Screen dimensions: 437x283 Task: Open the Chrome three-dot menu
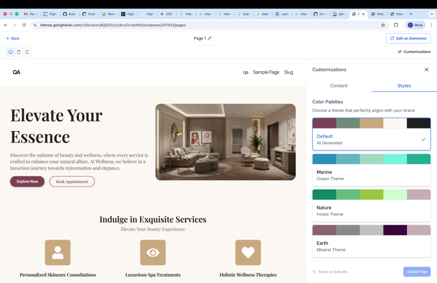click(x=431, y=25)
